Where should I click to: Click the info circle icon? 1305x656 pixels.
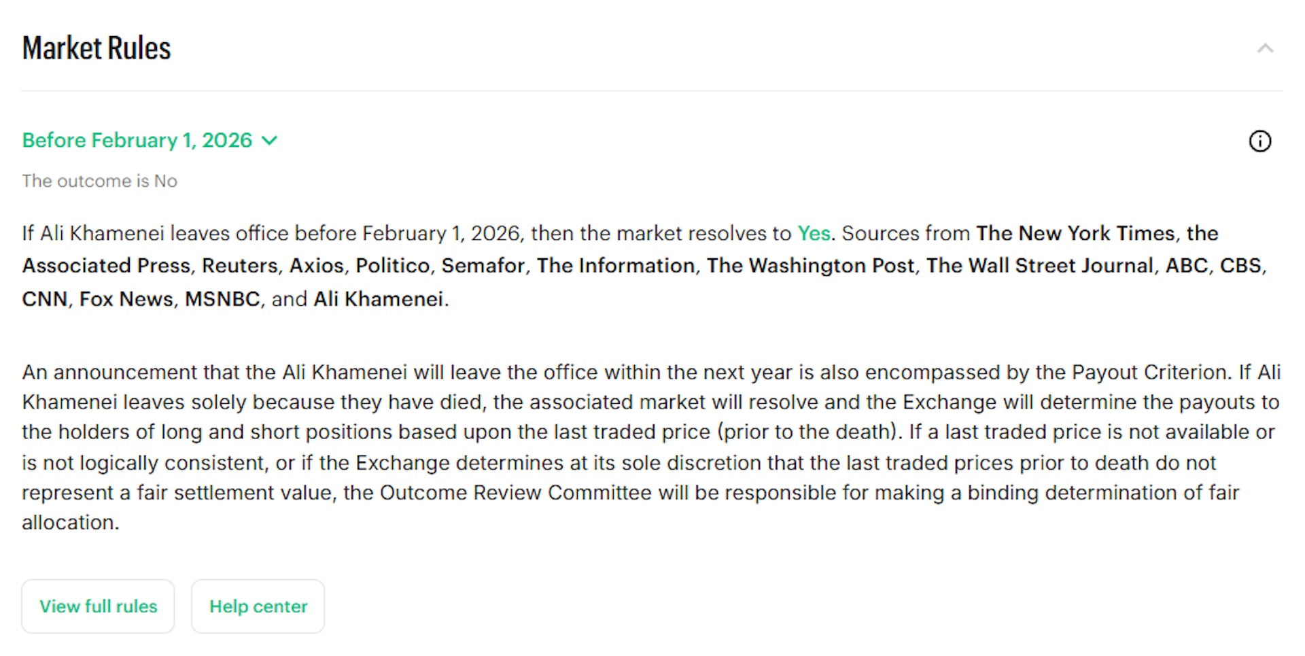[1259, 141]
